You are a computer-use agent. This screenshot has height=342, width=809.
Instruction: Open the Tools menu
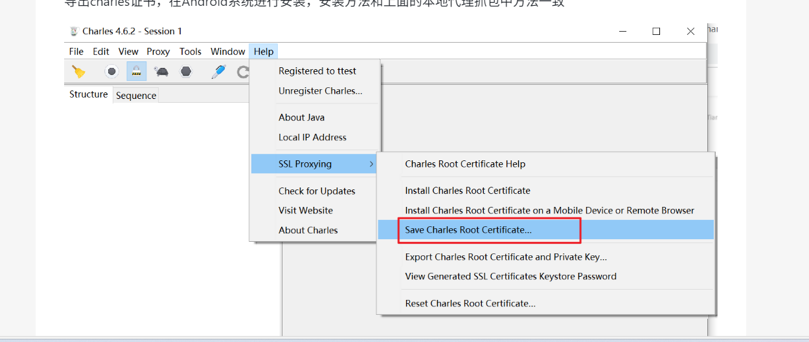pos(190,52)
